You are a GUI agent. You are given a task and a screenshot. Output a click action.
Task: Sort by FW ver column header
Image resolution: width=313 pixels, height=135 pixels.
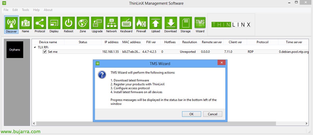coord(151,42)
